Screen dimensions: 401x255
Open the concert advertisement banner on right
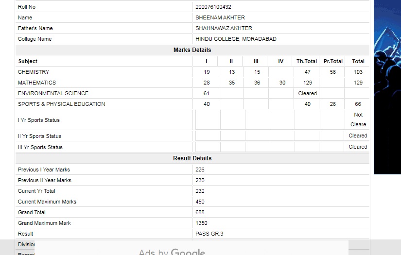(387, 87)
